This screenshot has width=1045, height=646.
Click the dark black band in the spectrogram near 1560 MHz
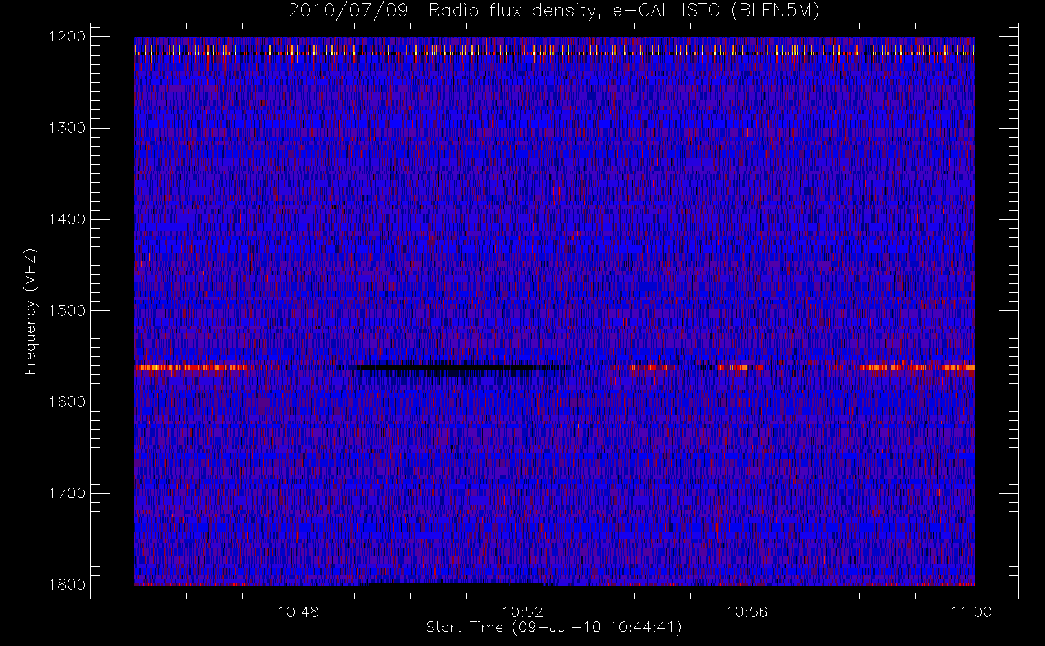tap(455, 368)
